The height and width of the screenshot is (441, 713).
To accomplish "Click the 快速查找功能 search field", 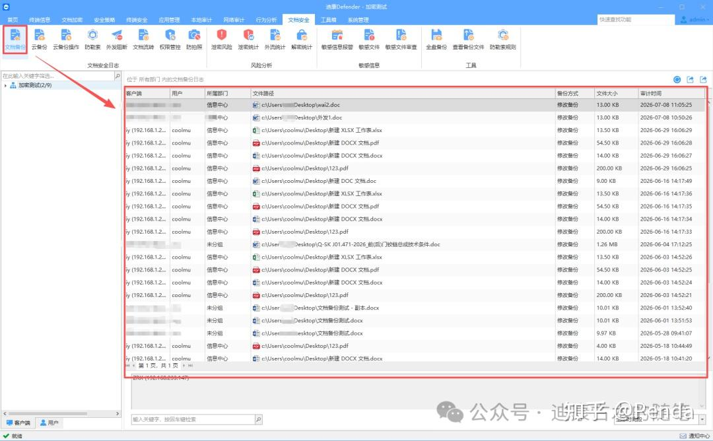I will pos(636,20).
